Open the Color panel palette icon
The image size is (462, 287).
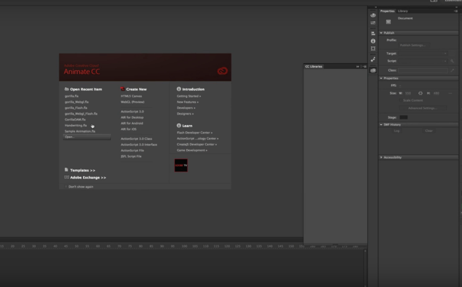(373, 15)
